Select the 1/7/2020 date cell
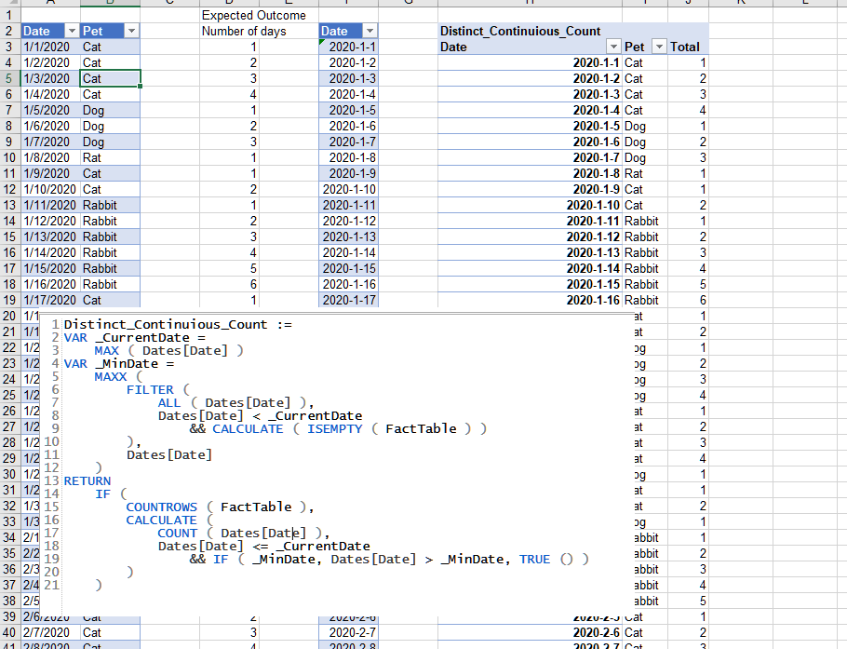The height and width of the screenshot is (649, 847). point(51,142)
